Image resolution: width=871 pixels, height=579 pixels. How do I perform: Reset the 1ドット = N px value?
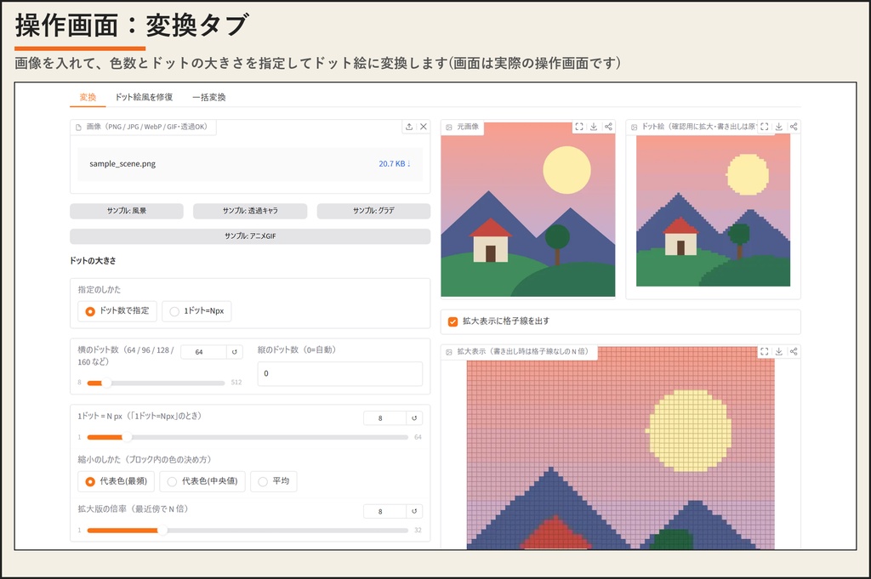coord(414,418)
